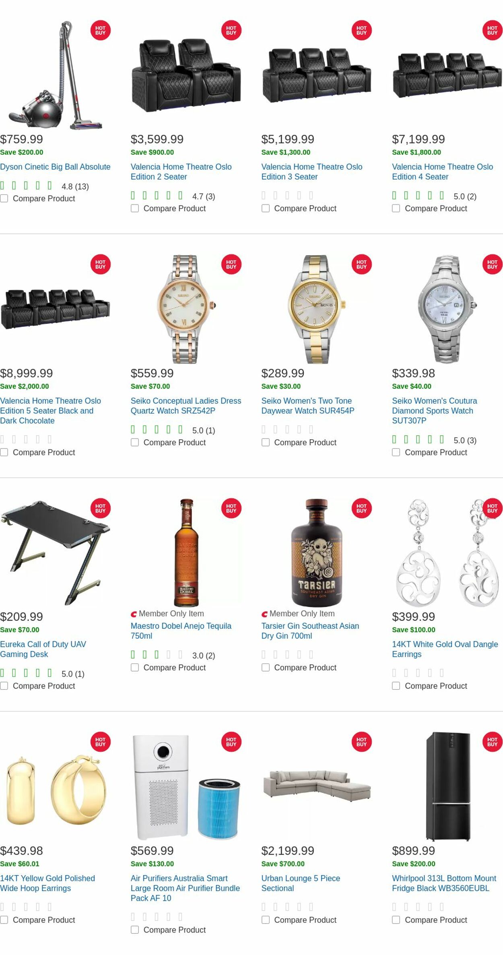The image size is (503, 955).
Task: Check Compare Product for the Air Purifier bundle
Action: pos(134,930)
